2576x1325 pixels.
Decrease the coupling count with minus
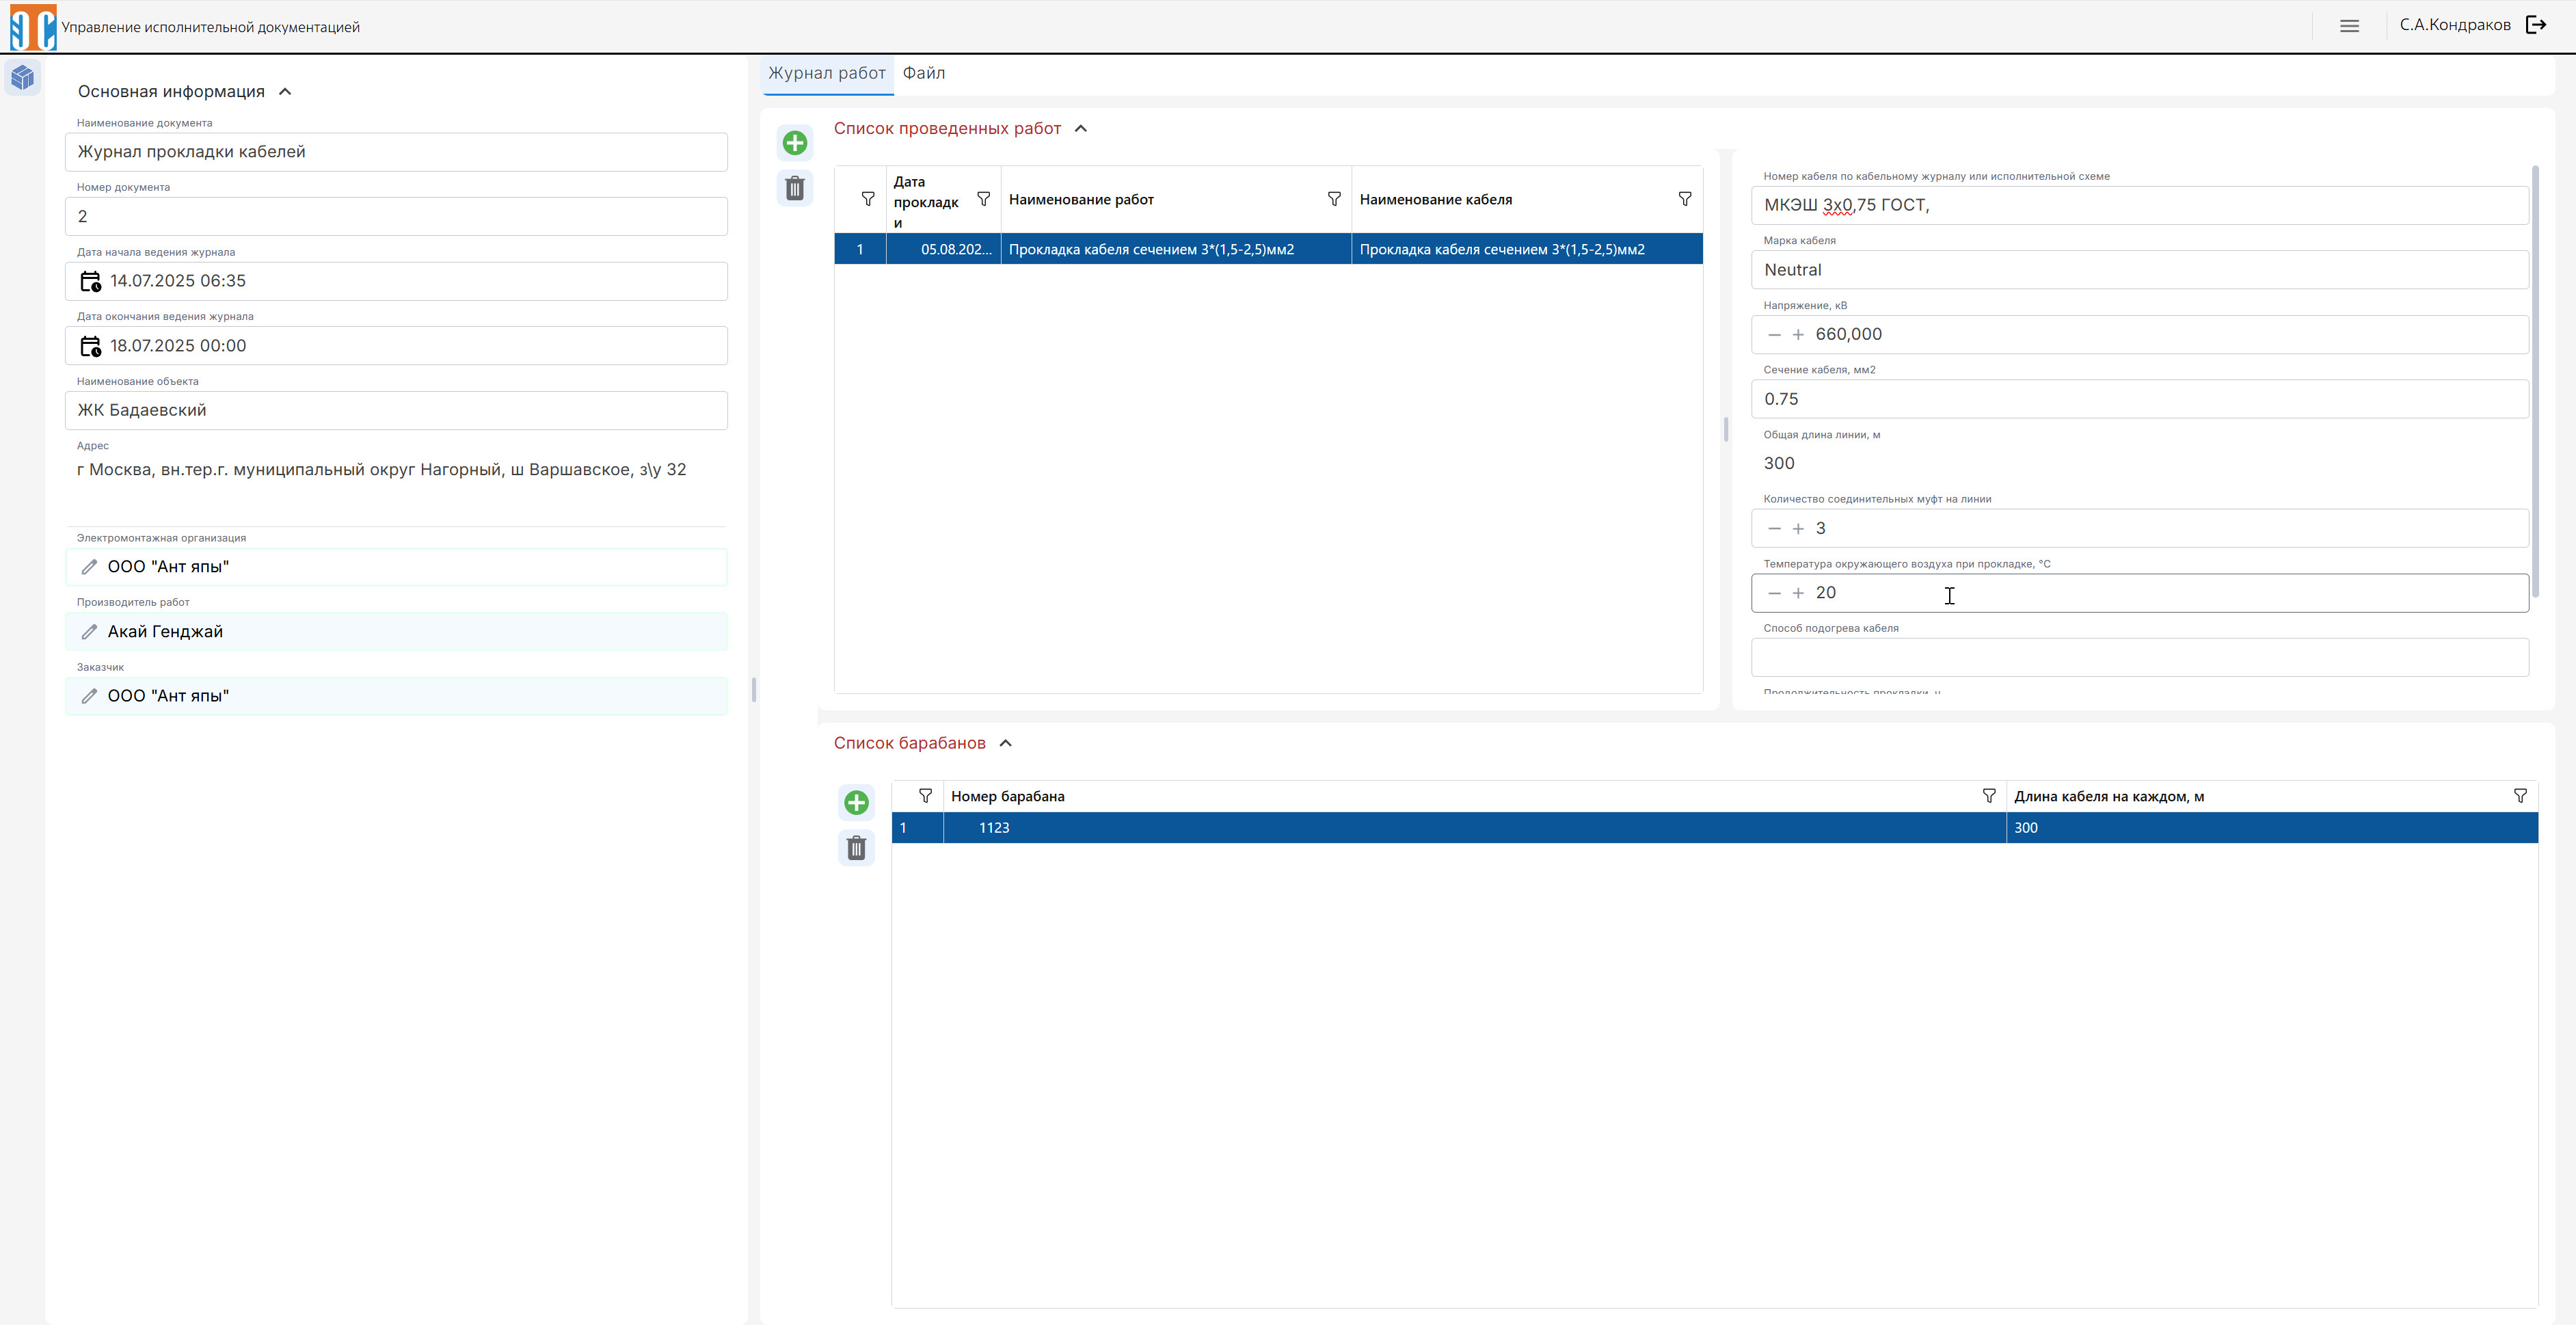[x=1774, y=529]
